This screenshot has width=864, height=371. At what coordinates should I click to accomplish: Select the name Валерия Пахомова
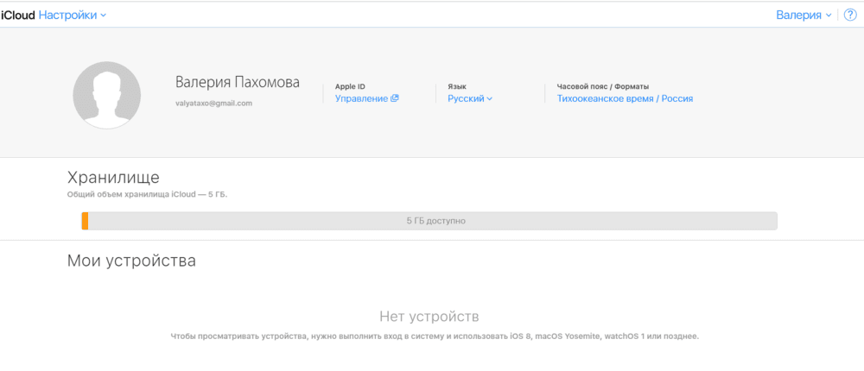coord(238,83)
